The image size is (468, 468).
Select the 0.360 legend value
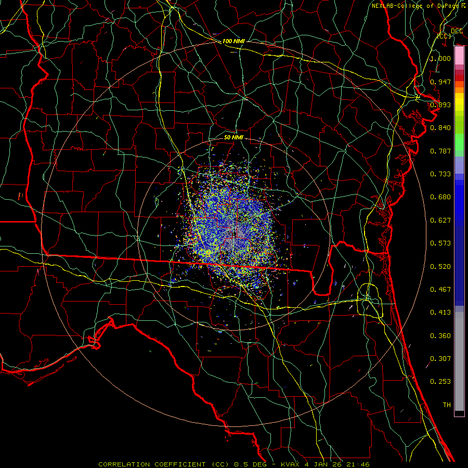pos(440,336)
